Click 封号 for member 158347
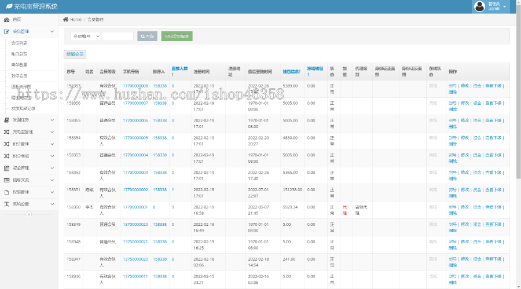The image size is (521, 289). pos(453,259)
